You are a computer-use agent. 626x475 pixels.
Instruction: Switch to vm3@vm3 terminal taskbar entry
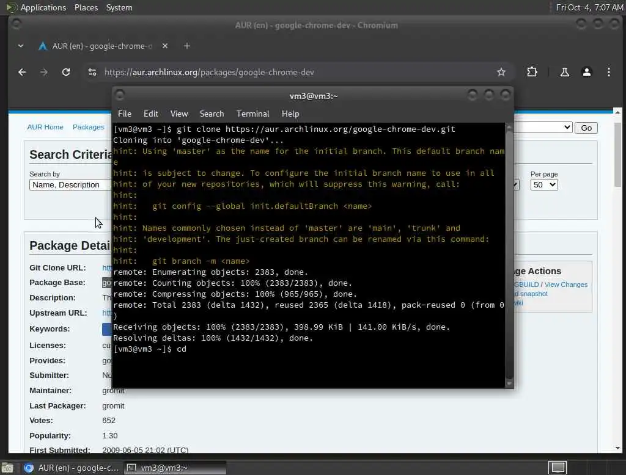(x=175, y=468)
